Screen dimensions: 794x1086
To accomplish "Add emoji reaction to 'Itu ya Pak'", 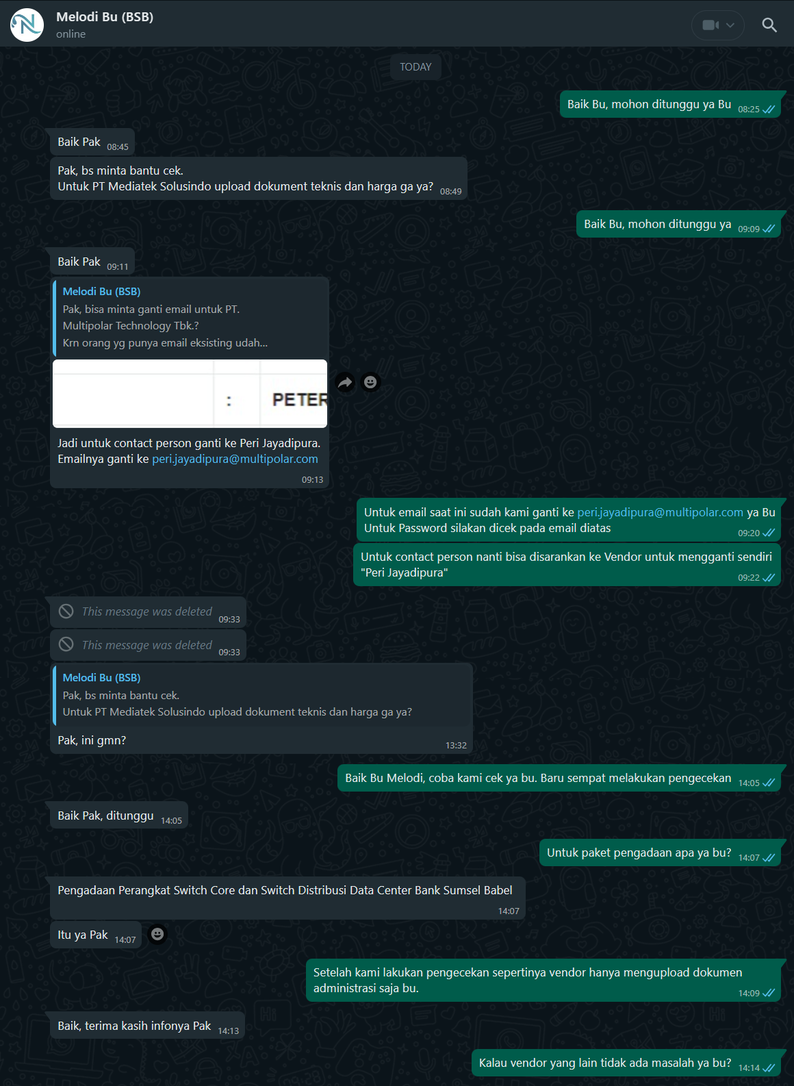I will (x=157, y=934).
